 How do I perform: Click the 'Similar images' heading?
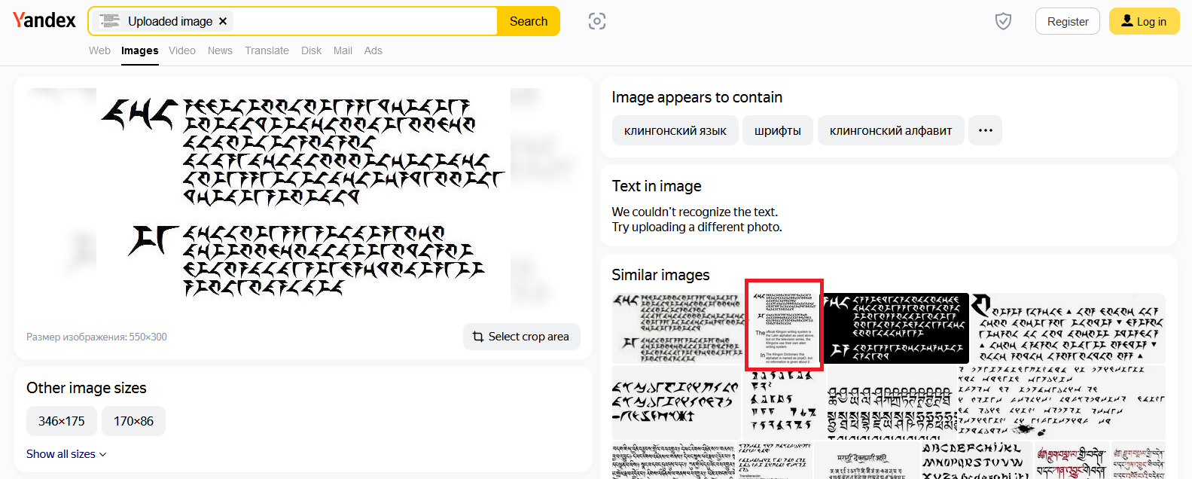[x=660, y=275]
